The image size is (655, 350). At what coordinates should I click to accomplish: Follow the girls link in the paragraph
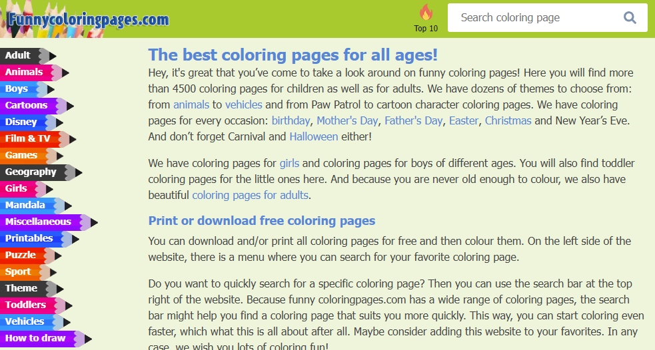coord(289,164)
